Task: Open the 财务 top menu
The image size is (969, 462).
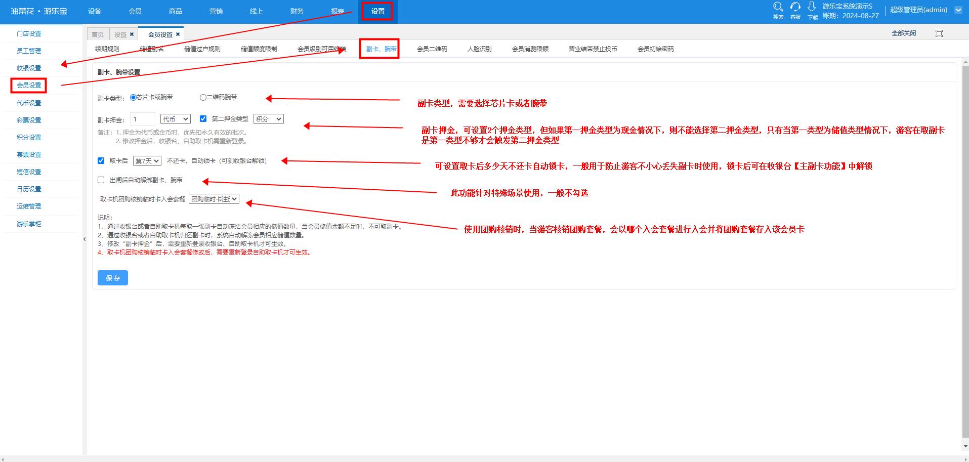Action: 297,11
